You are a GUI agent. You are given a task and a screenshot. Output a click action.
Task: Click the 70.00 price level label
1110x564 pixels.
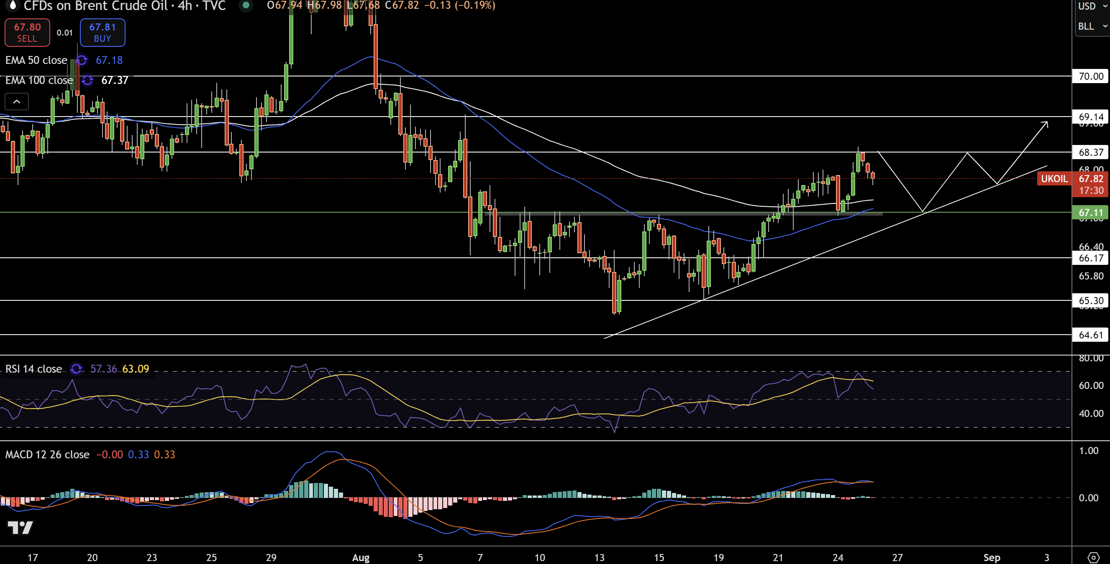pyautogui.click(x=1091, y=76)
